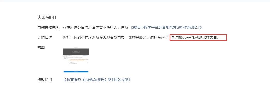270x112 pixels.
Task: Click the 修改指引 label
Action: [45, 80]
